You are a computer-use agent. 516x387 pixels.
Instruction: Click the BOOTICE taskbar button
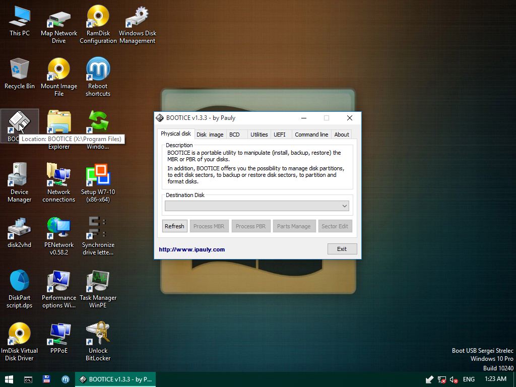(x=115, y=379)
